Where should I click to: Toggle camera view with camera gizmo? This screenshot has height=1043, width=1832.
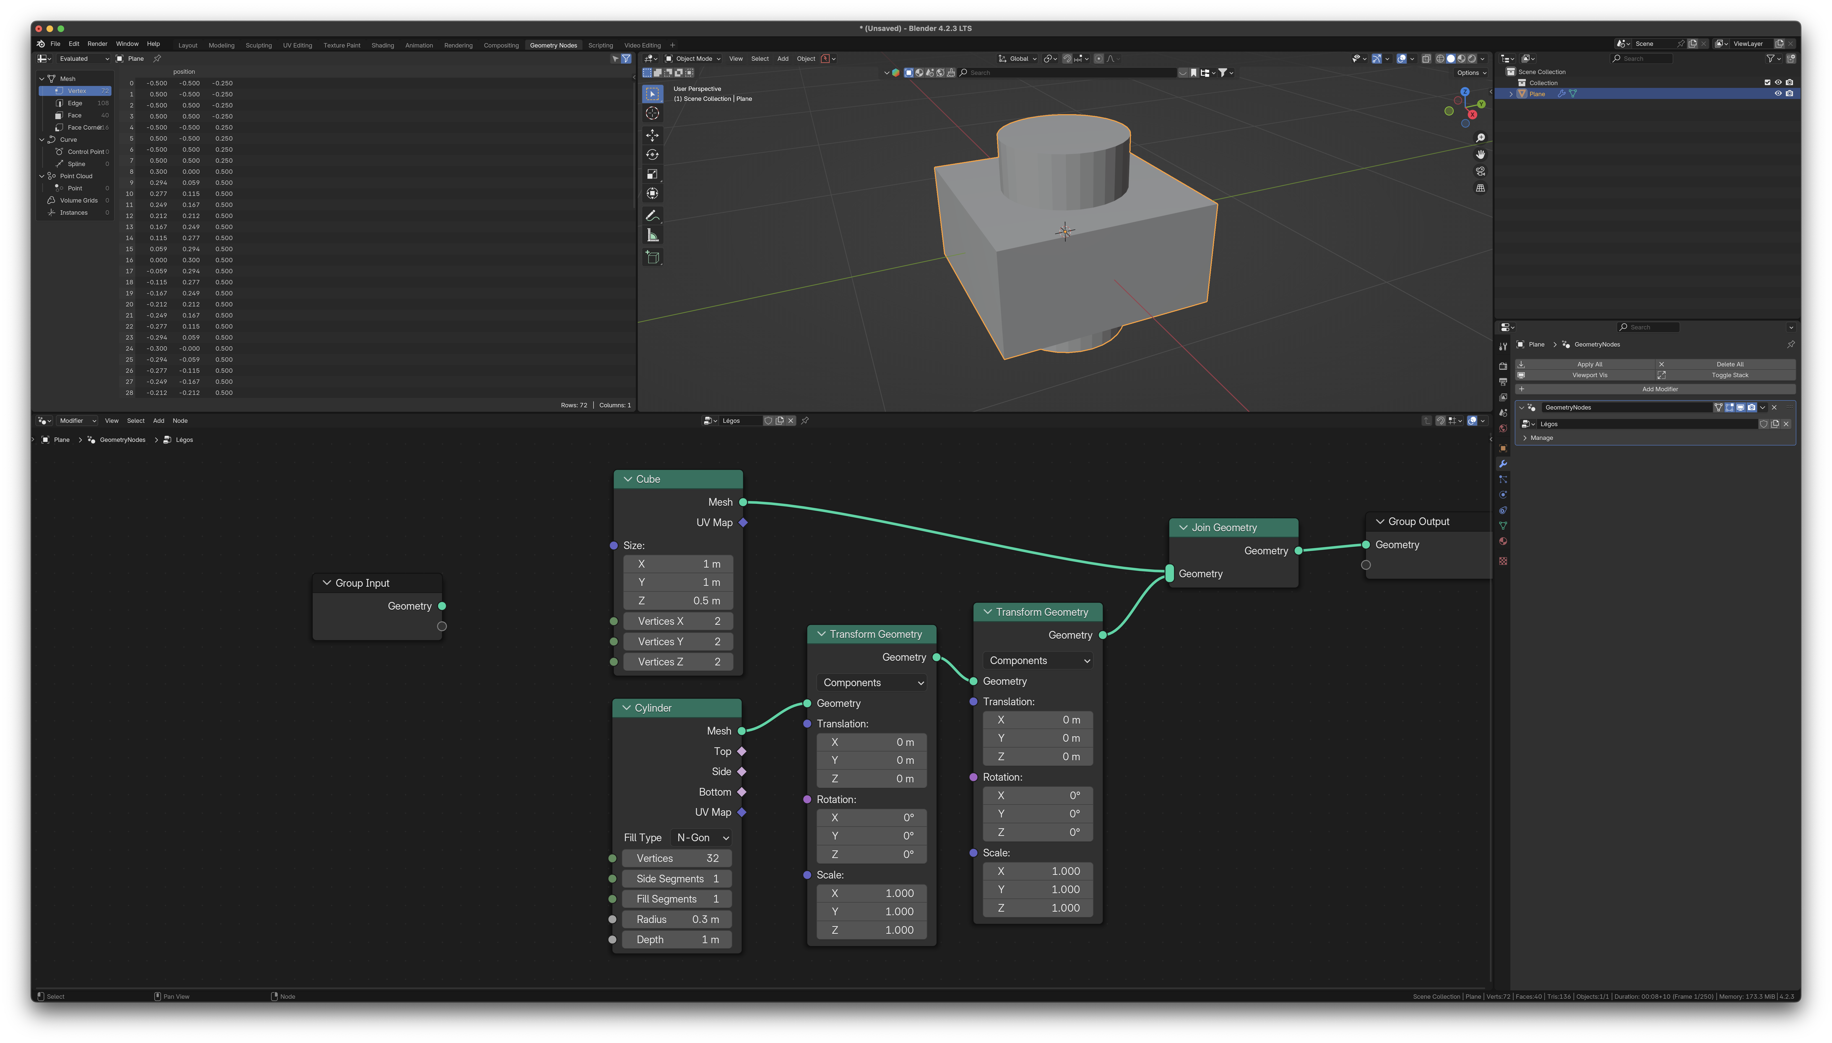[1480, 171]
